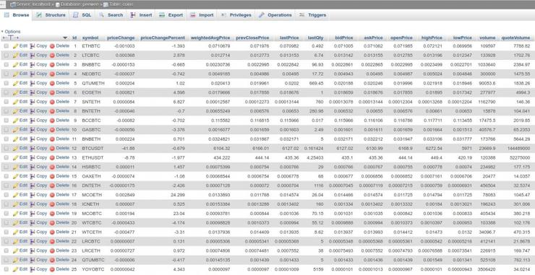This screenshot has width=535, height=275.
Task: Click the red Delete icon for LTCBTC row
Action: point(52,55)
